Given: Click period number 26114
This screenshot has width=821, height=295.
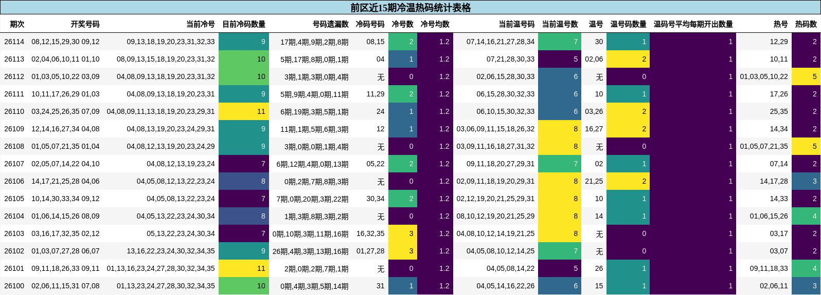Looking at the screenshot, I should pyautogui.click(x=14, y=42).
